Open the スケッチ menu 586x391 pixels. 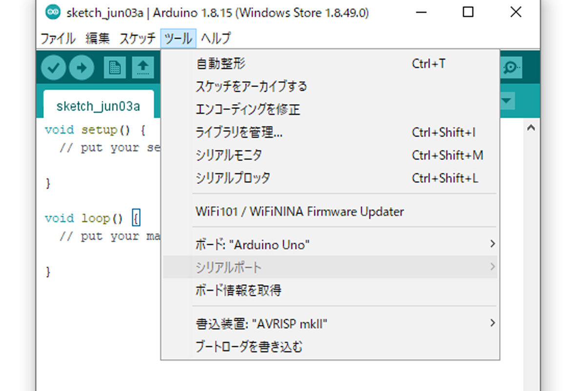pyautogui.click(x=137, y=38)
